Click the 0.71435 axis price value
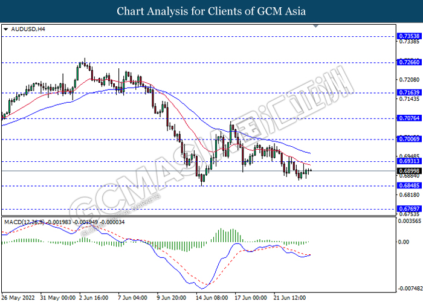 [409, 99]
